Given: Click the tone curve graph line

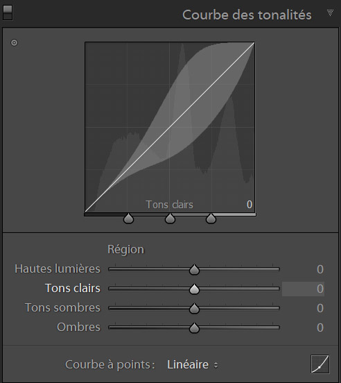Looking at the screenshot, I should [x=170, y=127].
